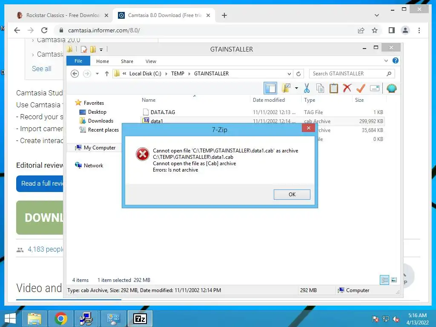Refresh the GTAINSTALLER folder
This screenshot has height=327, width=436.
coord(298,74)
